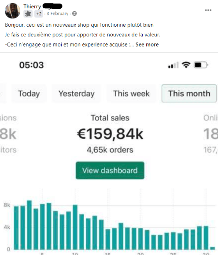Expand post text with See more
This screenshot has width=218, height=255.
[x=147, y=45]
